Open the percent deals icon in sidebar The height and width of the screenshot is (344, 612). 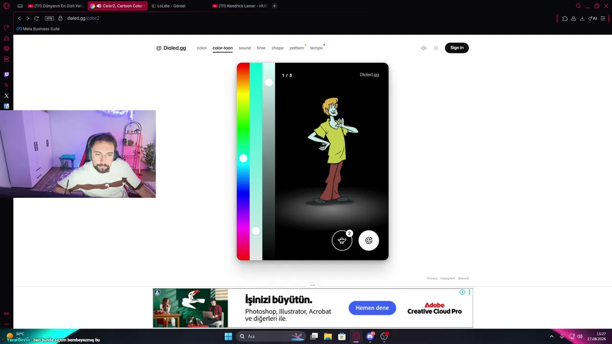[6, 85]
